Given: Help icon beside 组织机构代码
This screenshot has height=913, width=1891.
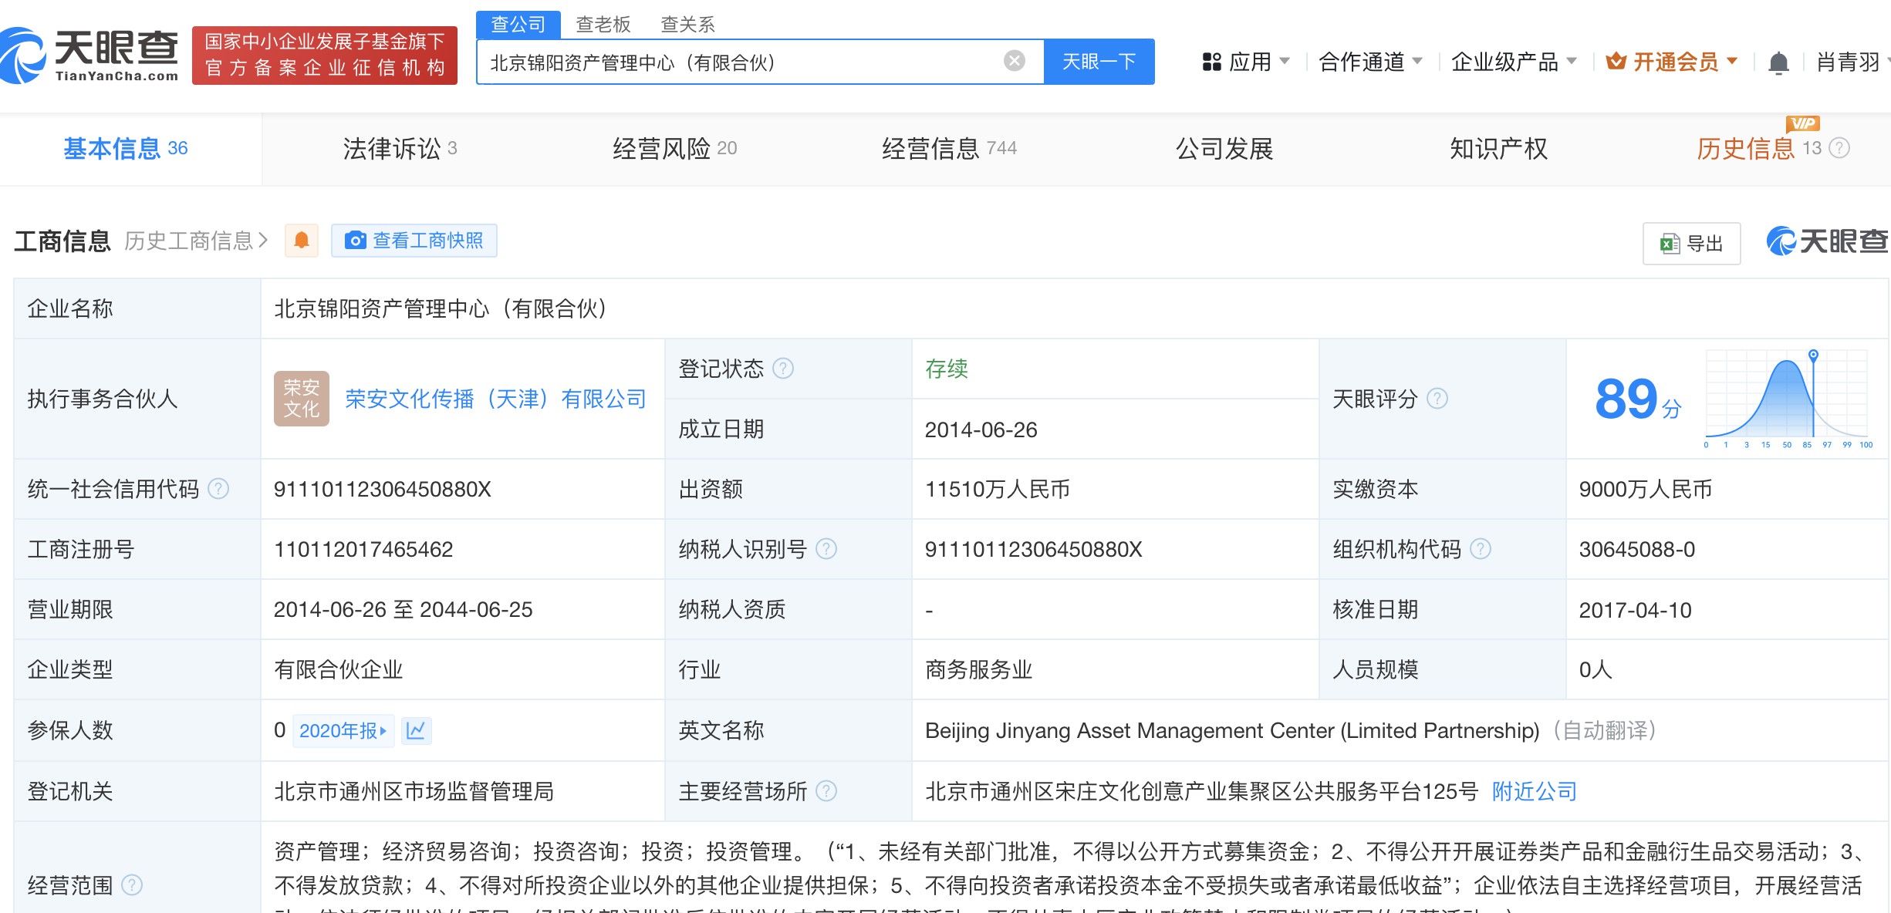Looking at the screenshot, I should click(x=1481, y=549).
